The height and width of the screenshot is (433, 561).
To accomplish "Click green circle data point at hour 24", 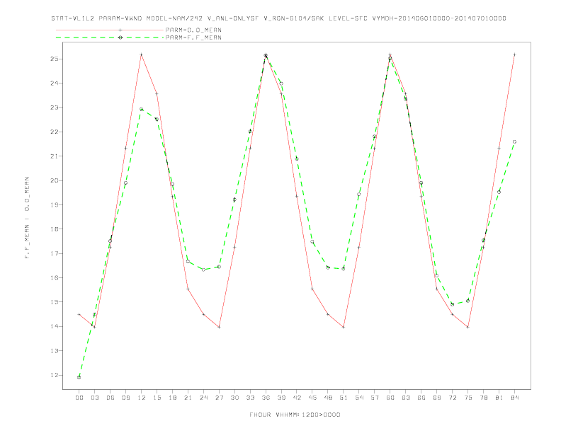I will [x=203, y=270].
